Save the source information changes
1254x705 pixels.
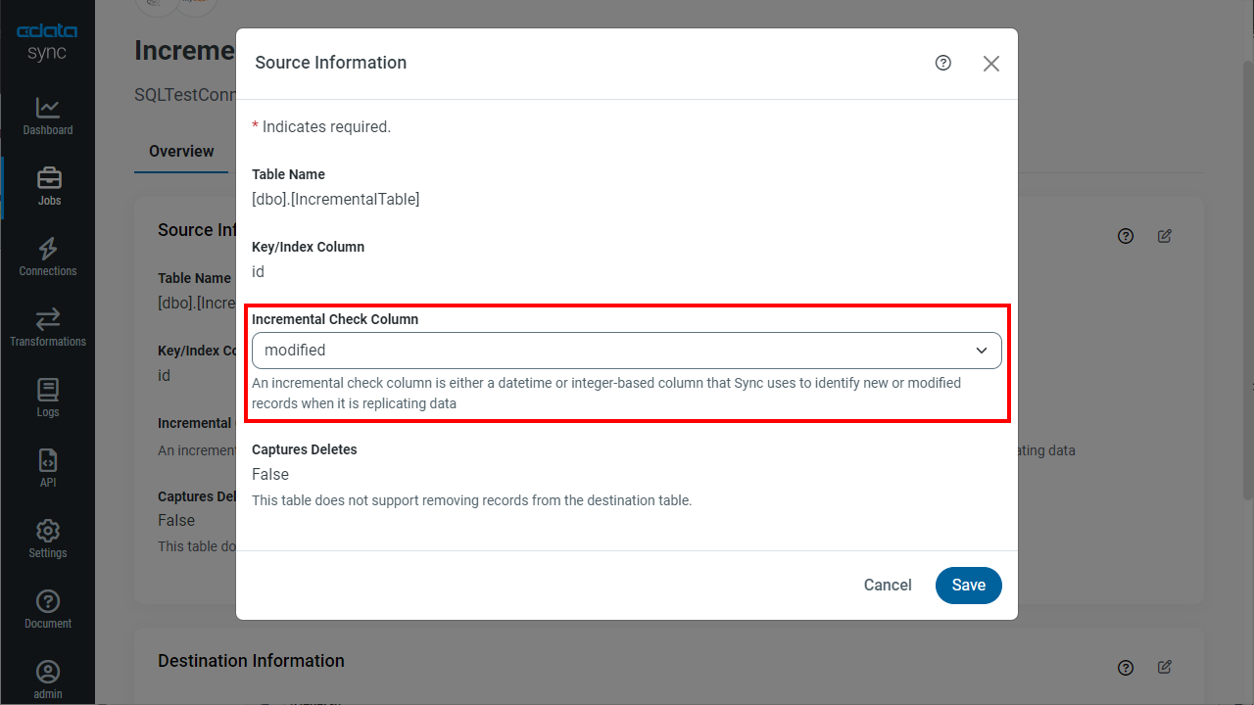click(968, 586)
